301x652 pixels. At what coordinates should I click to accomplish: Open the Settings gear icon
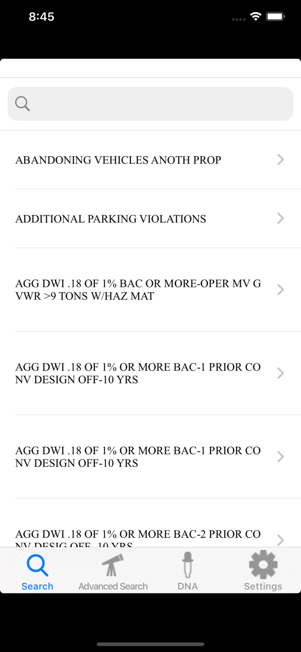(263, 564)
